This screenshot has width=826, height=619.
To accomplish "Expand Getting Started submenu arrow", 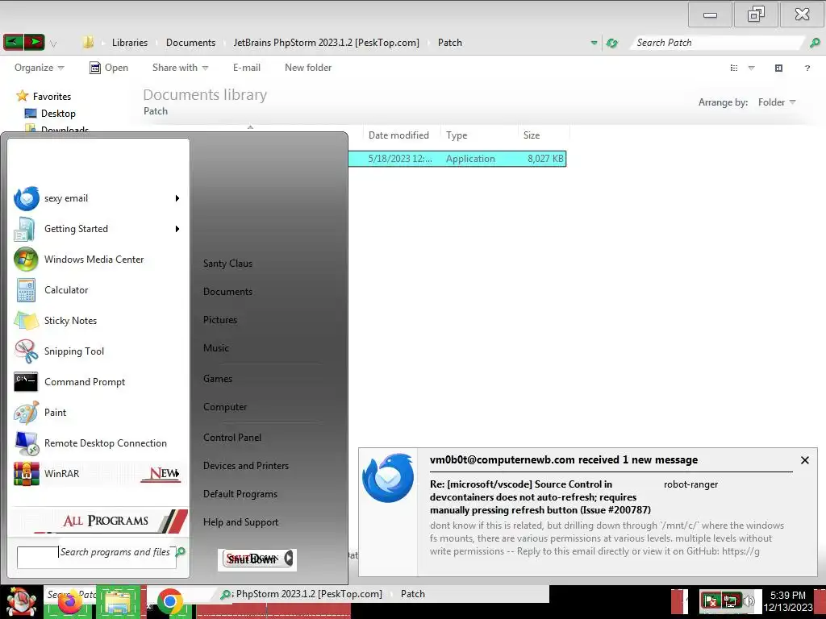I will pos(177,229).
